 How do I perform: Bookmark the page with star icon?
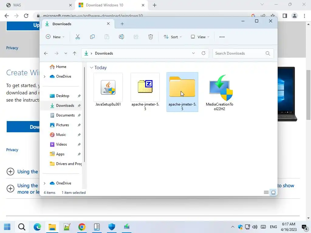pyautogui.click(x=273, y=16)
